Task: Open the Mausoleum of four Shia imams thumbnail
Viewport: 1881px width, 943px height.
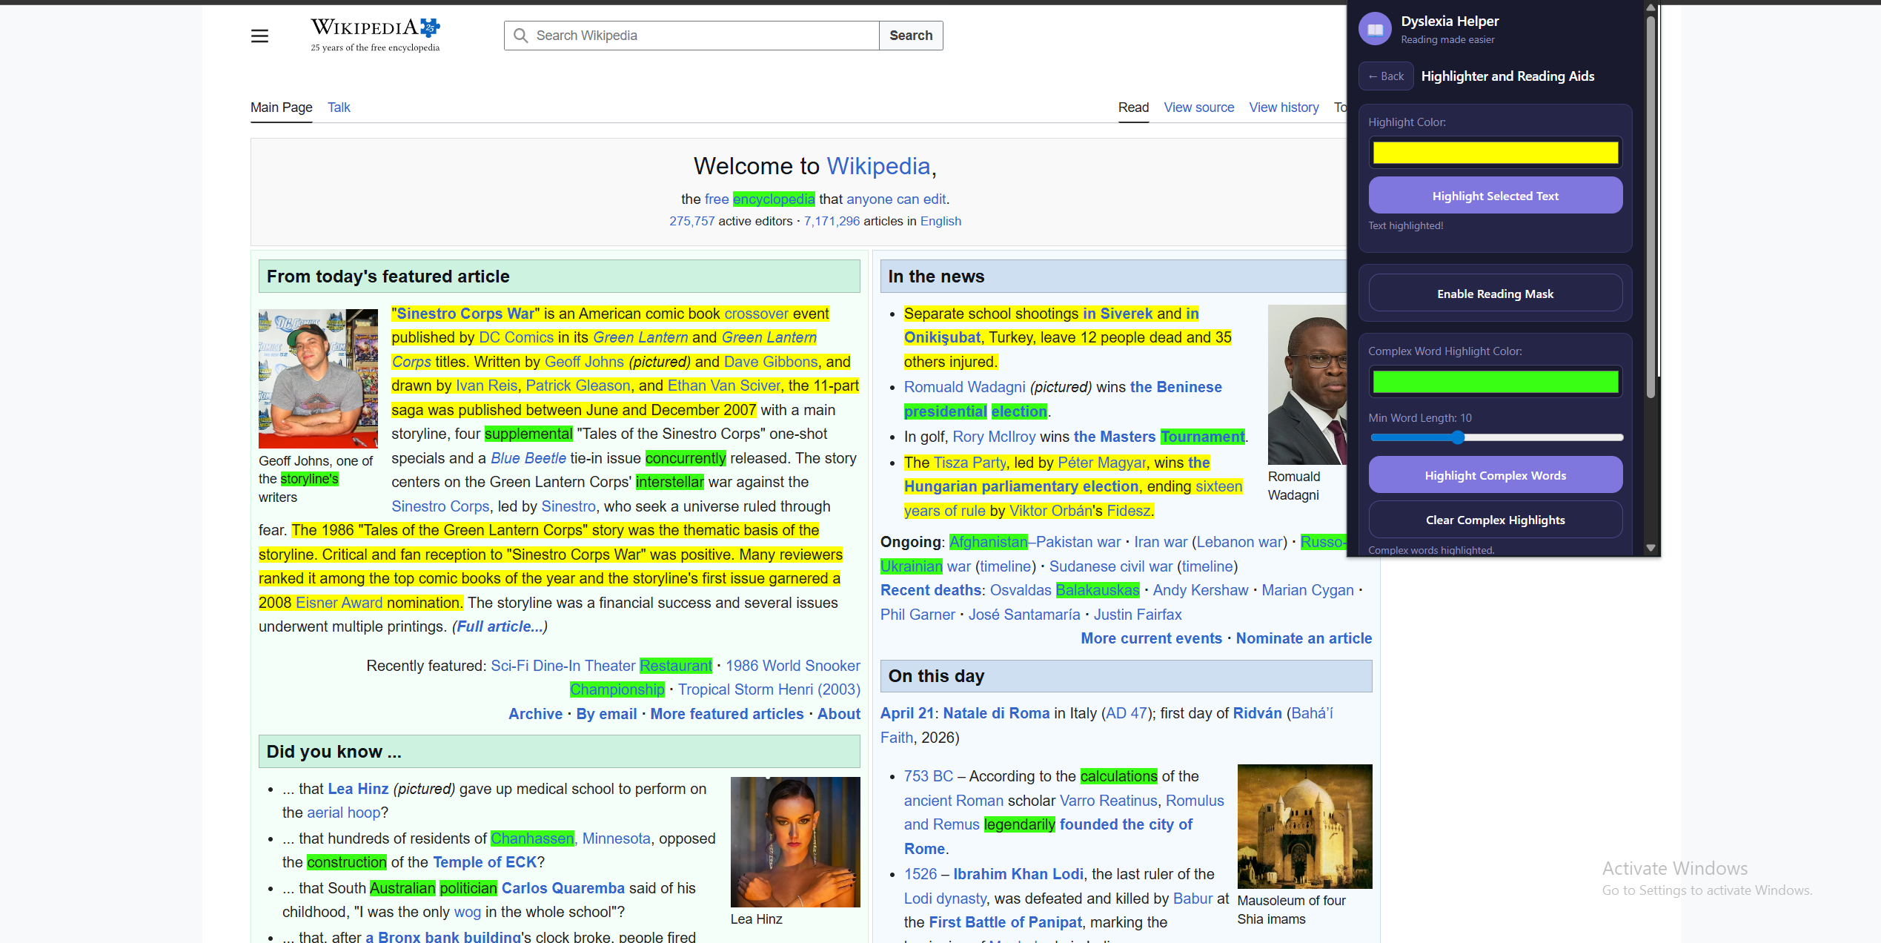Action: click(1304, 827)
